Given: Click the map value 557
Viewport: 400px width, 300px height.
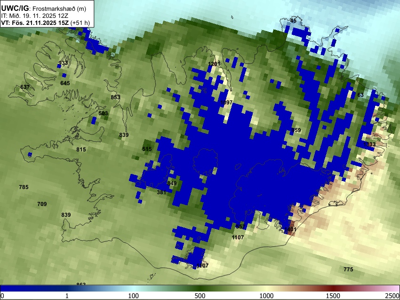Looking at the screenshot, I should click(x=240, y=227).
